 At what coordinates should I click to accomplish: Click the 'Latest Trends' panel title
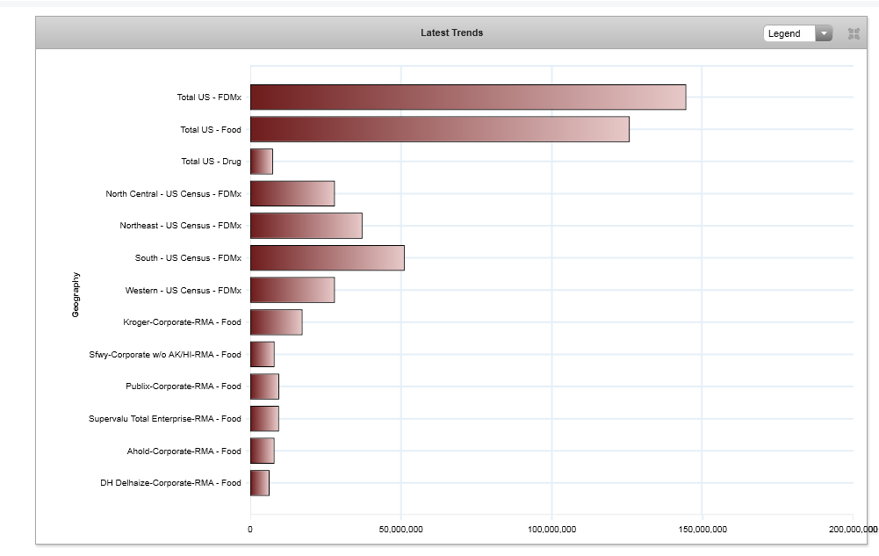pos(451,33)
